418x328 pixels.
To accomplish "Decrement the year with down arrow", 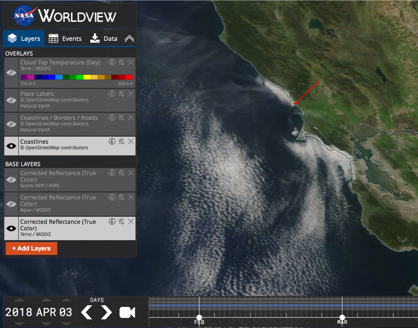I will tap(20, 324).
